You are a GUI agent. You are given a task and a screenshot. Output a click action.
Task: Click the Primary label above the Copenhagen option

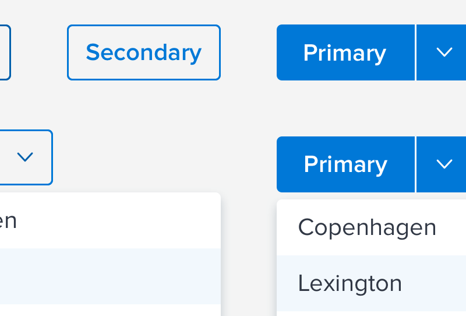tap(345, 164)
